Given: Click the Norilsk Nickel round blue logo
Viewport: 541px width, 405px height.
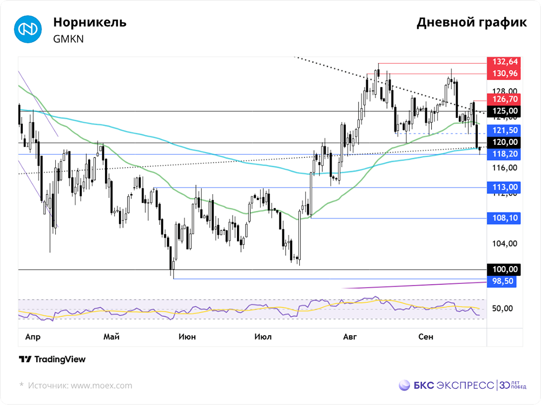Looking at the screenshot, I should coord(28,29).
